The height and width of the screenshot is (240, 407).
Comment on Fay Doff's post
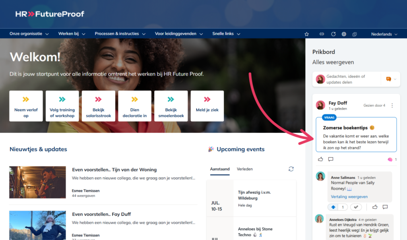click(330, 159)
